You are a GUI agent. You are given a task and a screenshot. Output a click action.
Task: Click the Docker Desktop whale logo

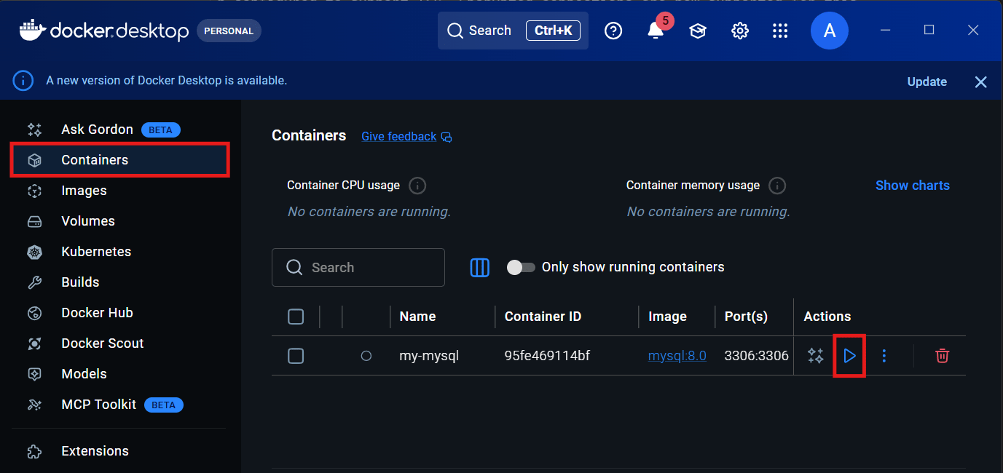[31, 30]
